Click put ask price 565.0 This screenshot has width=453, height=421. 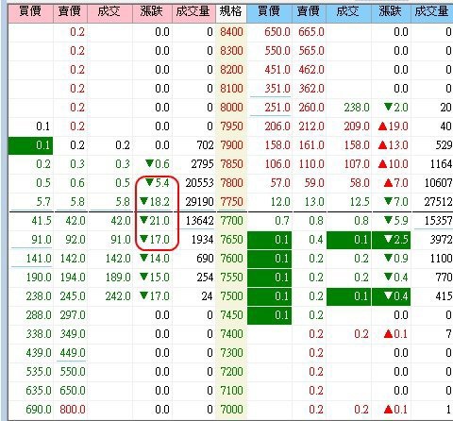(x=311, y=51)
